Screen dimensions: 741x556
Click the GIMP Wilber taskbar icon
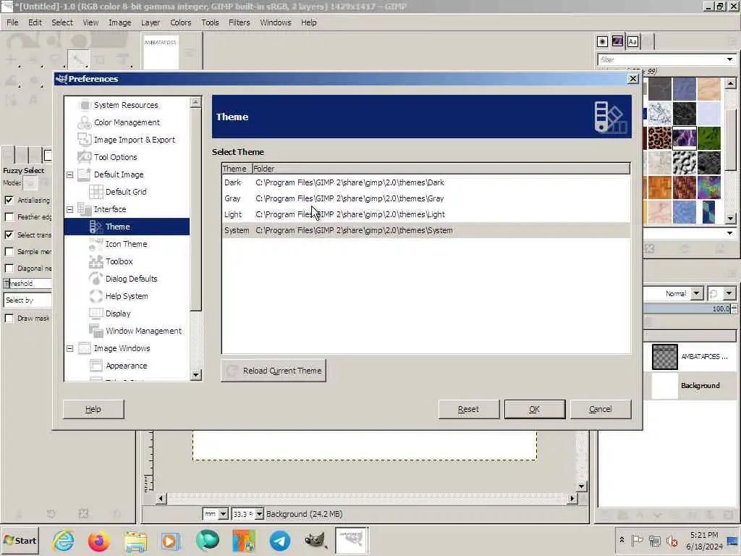tap(316, 541)
